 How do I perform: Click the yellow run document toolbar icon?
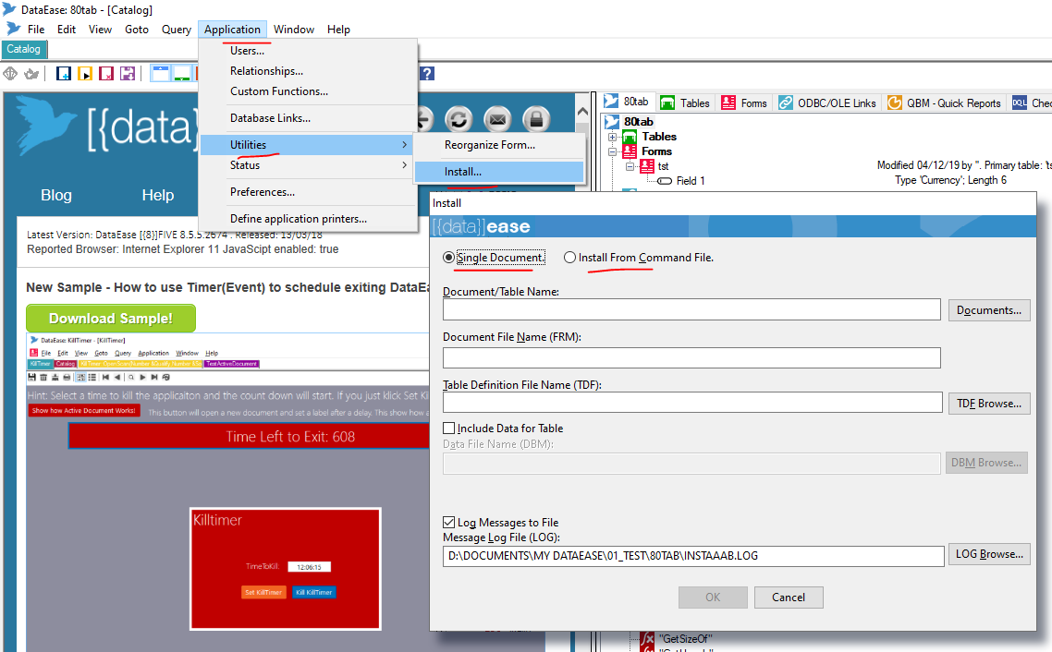85,74
